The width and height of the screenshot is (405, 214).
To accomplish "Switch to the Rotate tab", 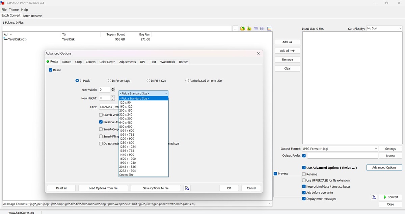I will tap(67, 62).
